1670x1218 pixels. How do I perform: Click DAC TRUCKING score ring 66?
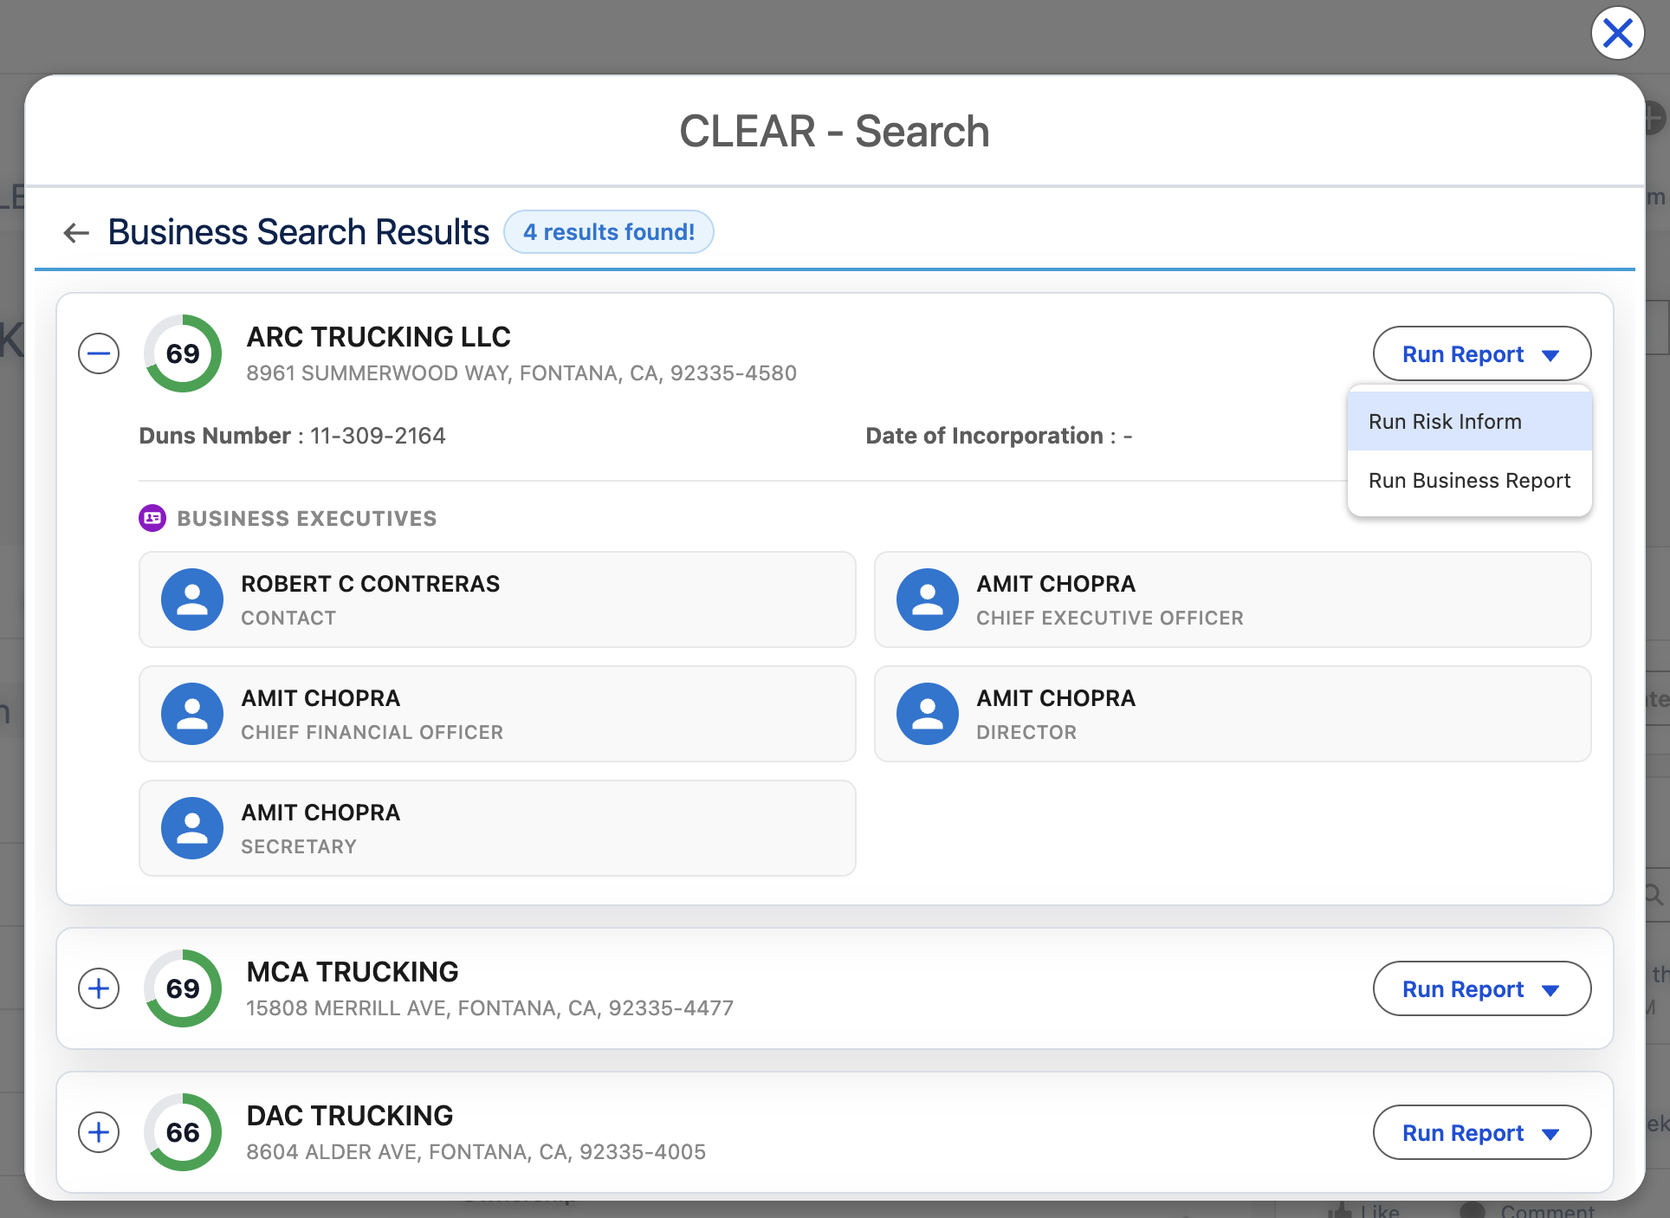coord(183,1132)
